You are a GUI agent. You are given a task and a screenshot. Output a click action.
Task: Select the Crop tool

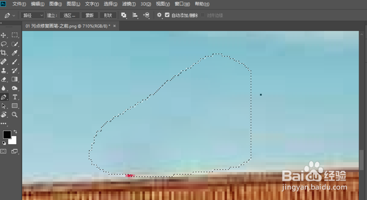pyautogui.click(x=4, y=53)
